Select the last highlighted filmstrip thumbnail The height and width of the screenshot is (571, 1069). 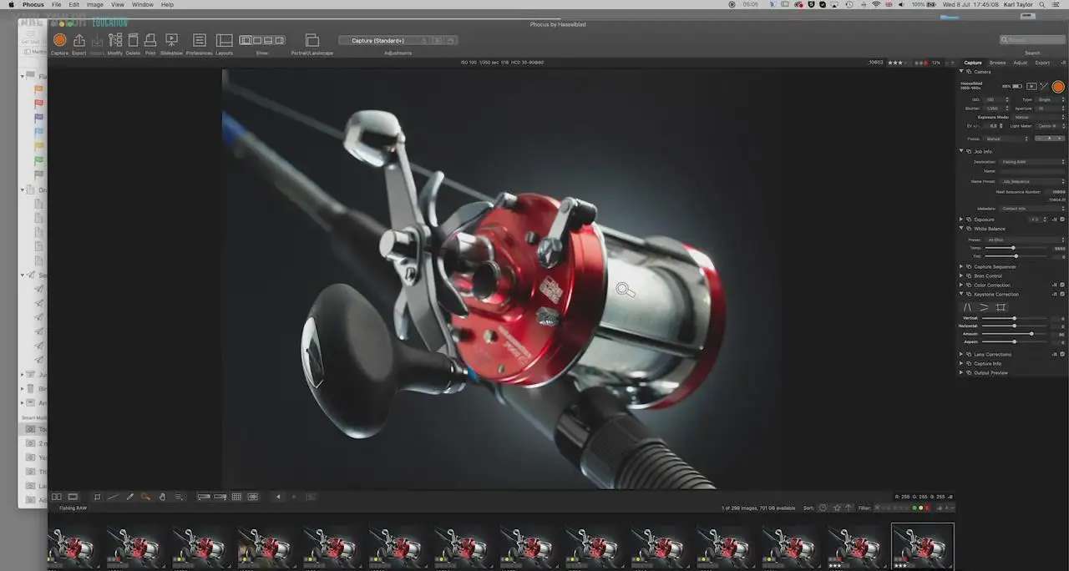pyautogui.click(x=922, y=546)
